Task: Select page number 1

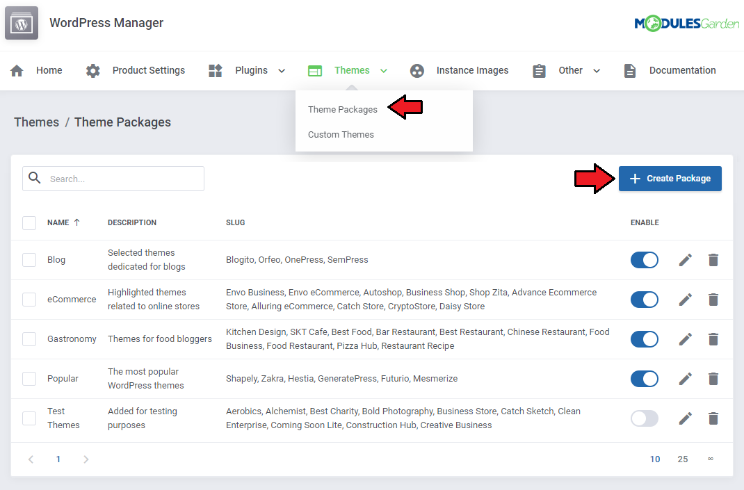Action: (58, 459)
